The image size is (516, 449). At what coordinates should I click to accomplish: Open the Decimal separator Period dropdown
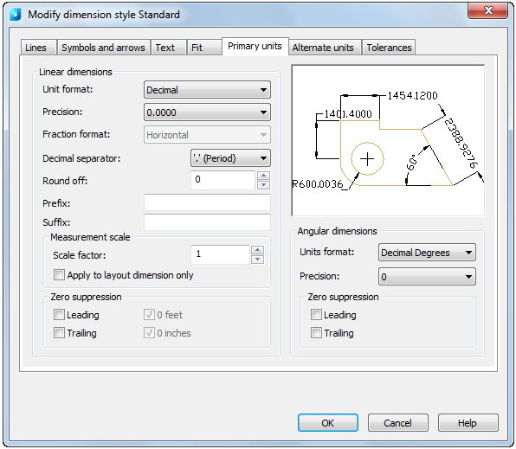(x=230, y=158)
